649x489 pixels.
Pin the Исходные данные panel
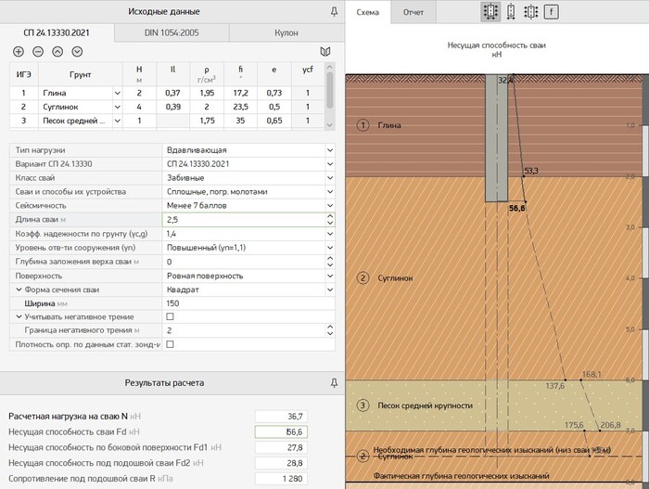[334, 12]
